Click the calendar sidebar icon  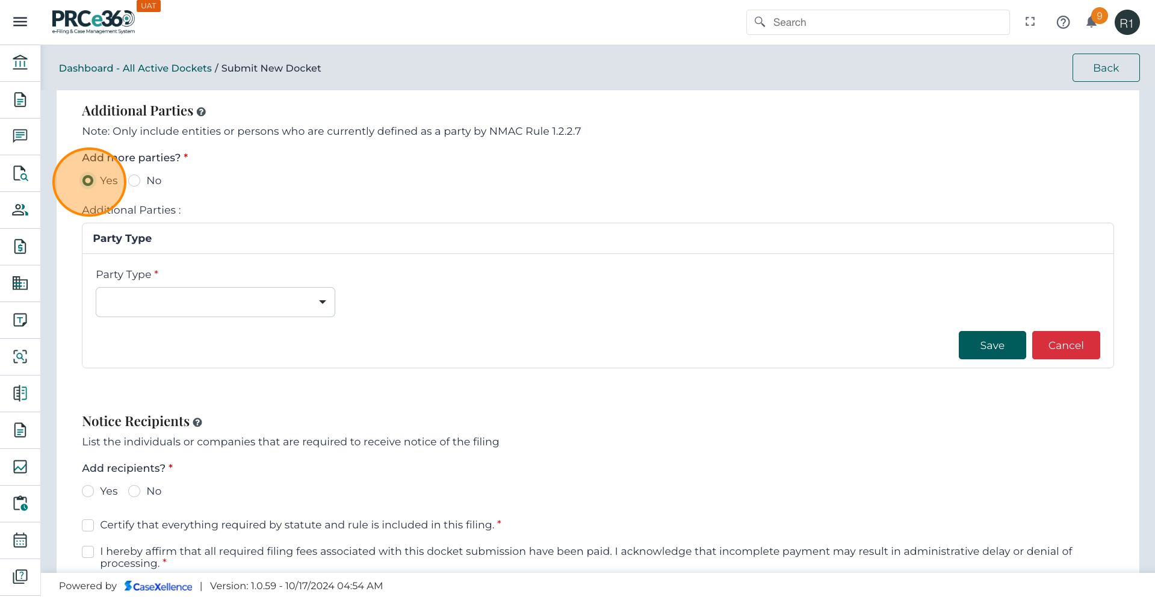click(20, 540)
